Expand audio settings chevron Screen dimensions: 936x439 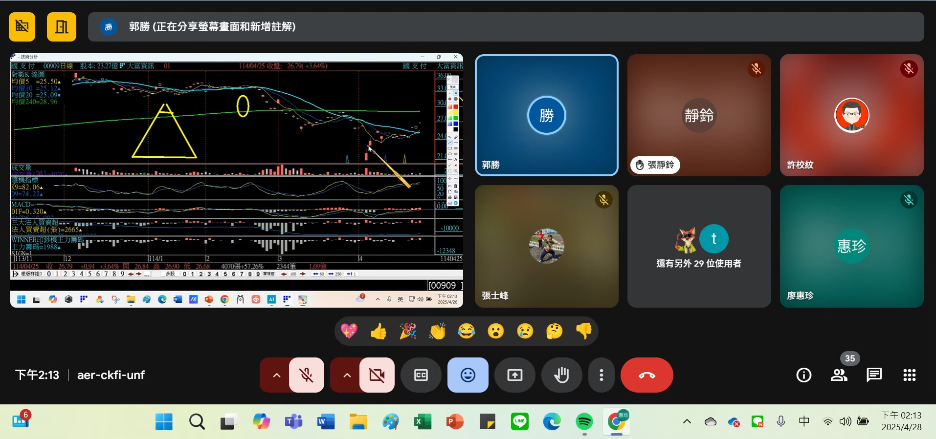click(276, 375)
